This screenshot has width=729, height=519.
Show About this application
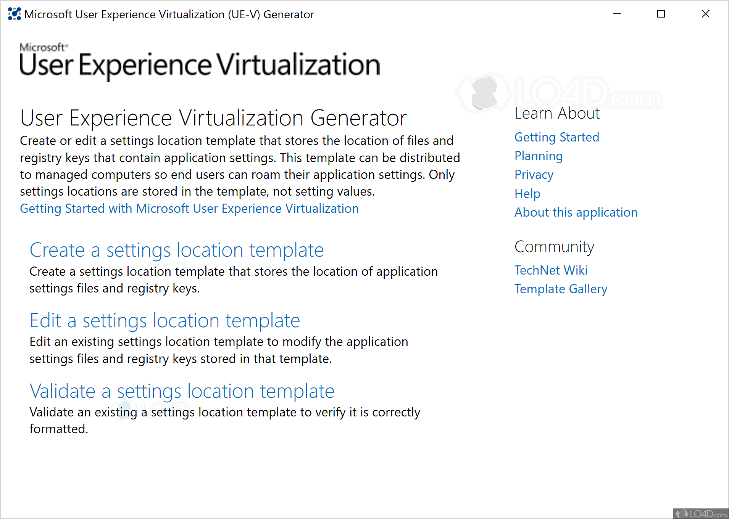pyautogui.click(x=576, y=212)
